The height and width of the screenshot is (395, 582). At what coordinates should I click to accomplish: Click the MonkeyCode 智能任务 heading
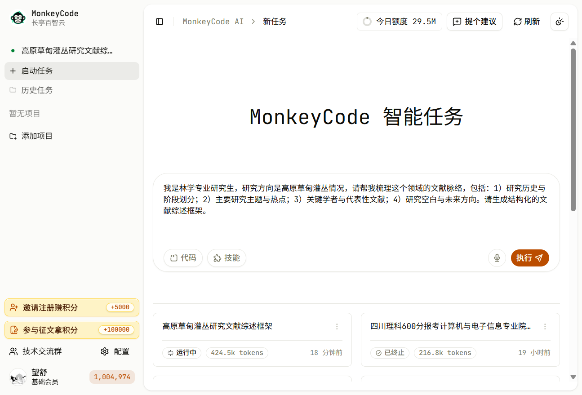click(x=356, y=117)
